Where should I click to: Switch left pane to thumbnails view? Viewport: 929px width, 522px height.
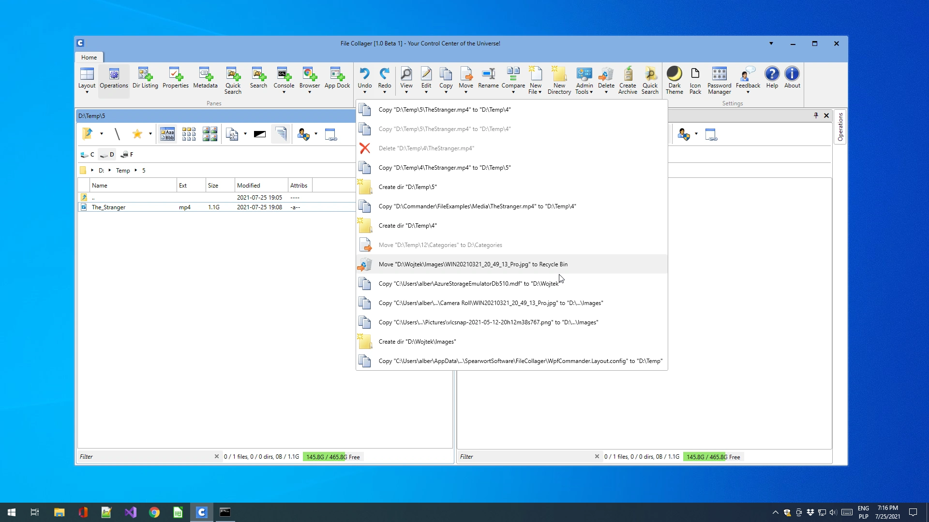pyautogui.click(x=210, y=134)
